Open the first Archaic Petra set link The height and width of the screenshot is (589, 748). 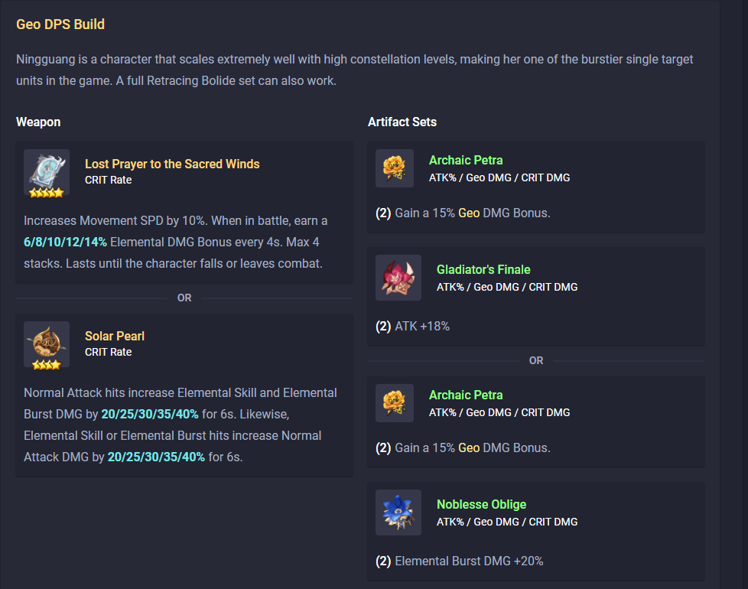click(x=466, y=160)
